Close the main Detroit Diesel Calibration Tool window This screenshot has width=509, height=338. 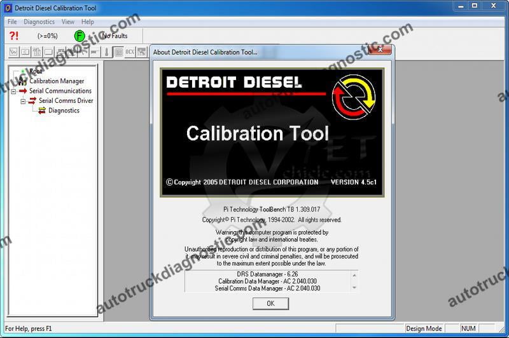[494, 6]
